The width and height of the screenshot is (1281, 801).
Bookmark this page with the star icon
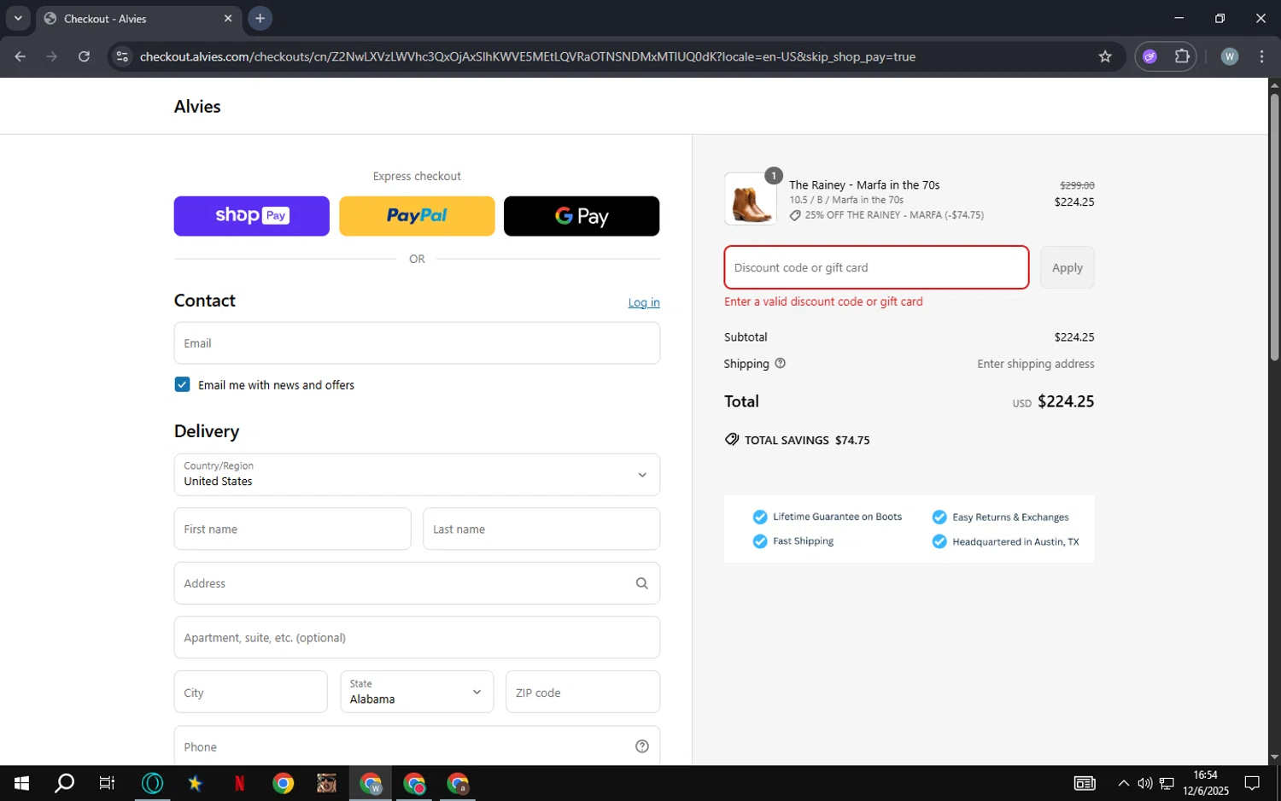(x=1105, y=56)
